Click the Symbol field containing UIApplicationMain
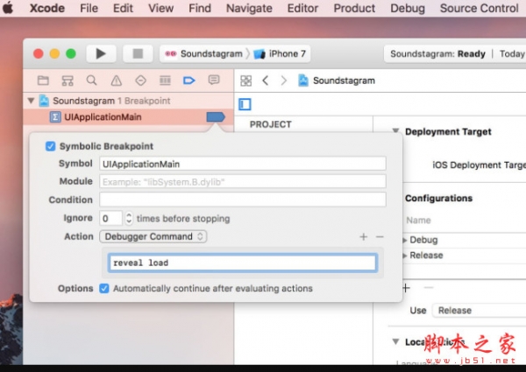Image resolution: width=526 pixels, height=372 pixels. tap(243, 164)
